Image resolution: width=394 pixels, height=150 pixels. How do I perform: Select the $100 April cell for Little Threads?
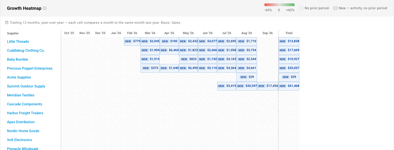[x=169, y=41]
